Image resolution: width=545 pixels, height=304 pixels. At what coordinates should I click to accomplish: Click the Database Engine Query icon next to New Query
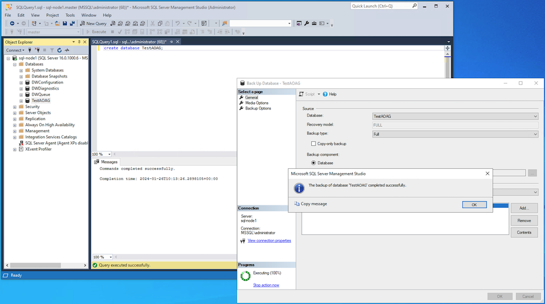click(113, 23)
